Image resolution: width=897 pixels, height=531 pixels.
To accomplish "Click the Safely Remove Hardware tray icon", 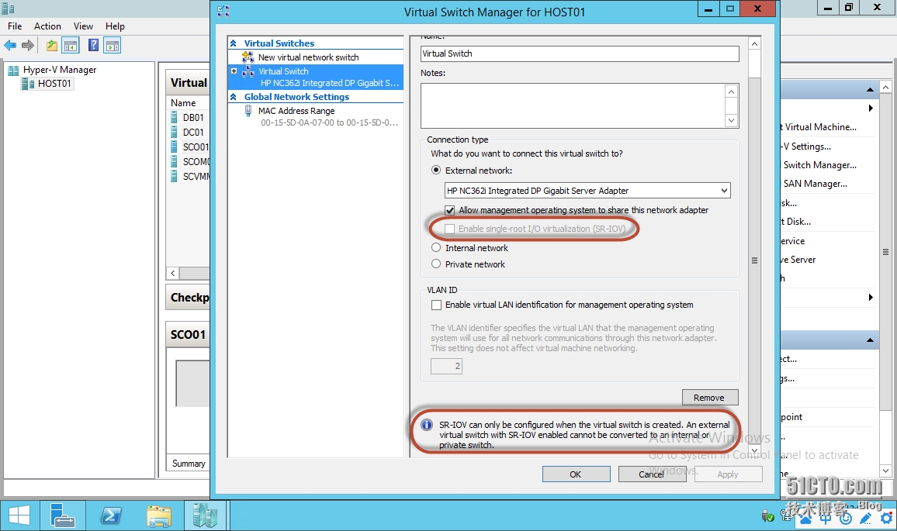I will pos(767,516).
